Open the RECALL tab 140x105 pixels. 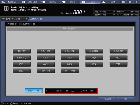(50, 2)
